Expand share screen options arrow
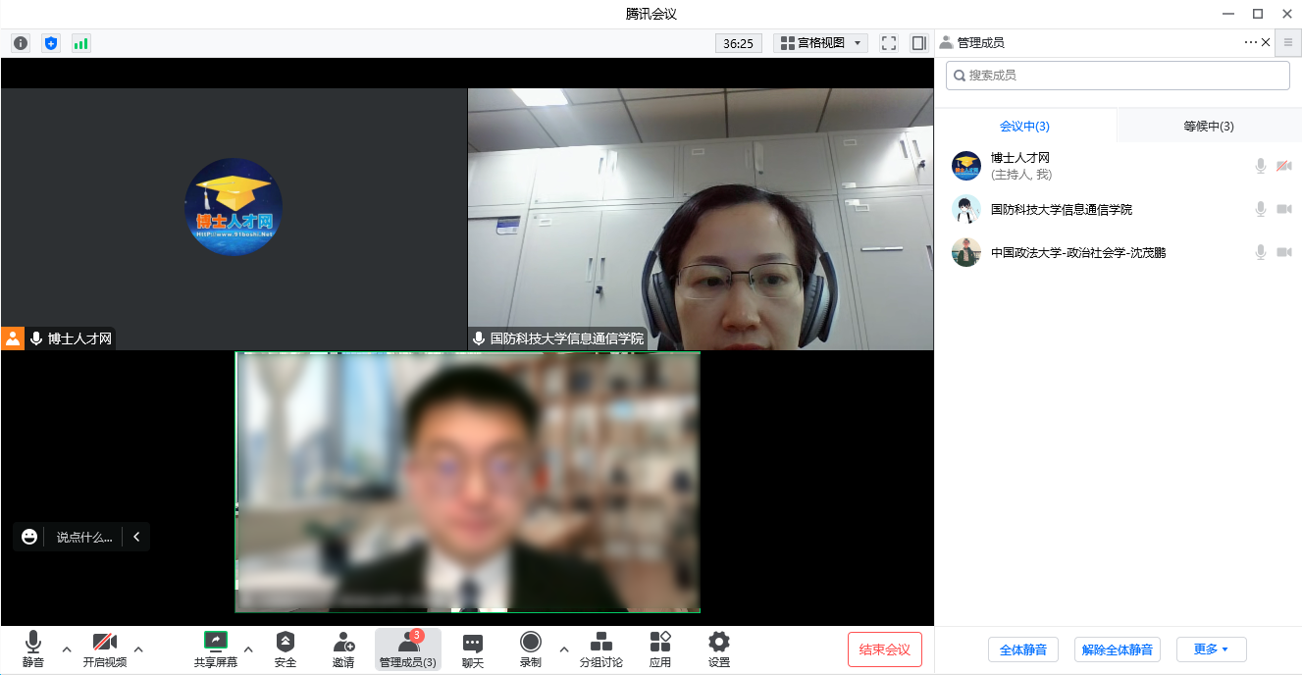1302x675 pixels. 247,649
